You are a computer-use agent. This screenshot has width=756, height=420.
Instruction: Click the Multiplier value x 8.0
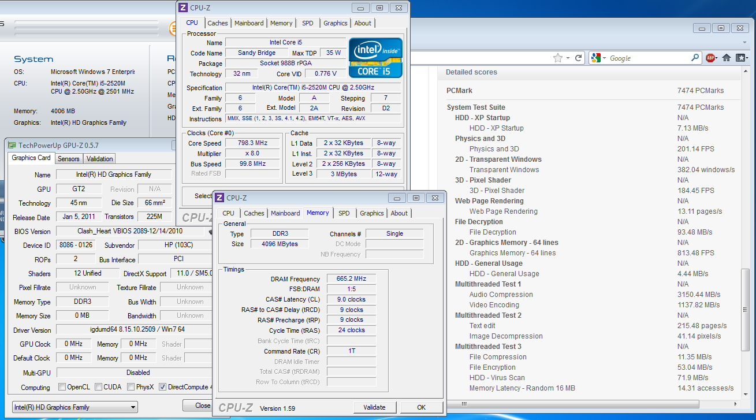[252, 153]
